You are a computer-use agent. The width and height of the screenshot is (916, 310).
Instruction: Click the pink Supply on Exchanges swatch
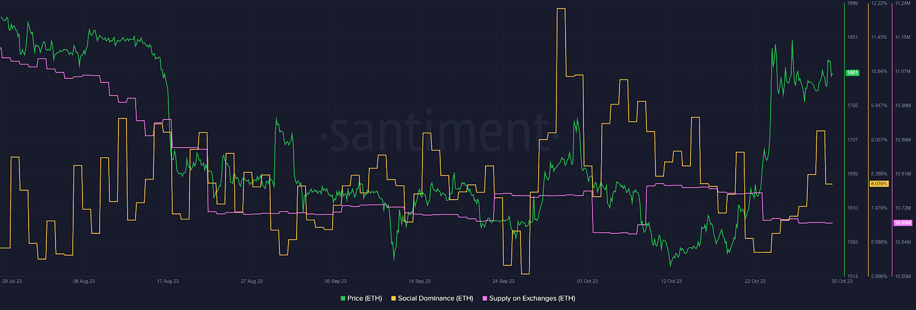485,299
